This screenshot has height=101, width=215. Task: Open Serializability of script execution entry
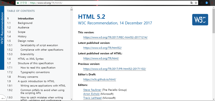pyautogui.click(x=39, y=45)
